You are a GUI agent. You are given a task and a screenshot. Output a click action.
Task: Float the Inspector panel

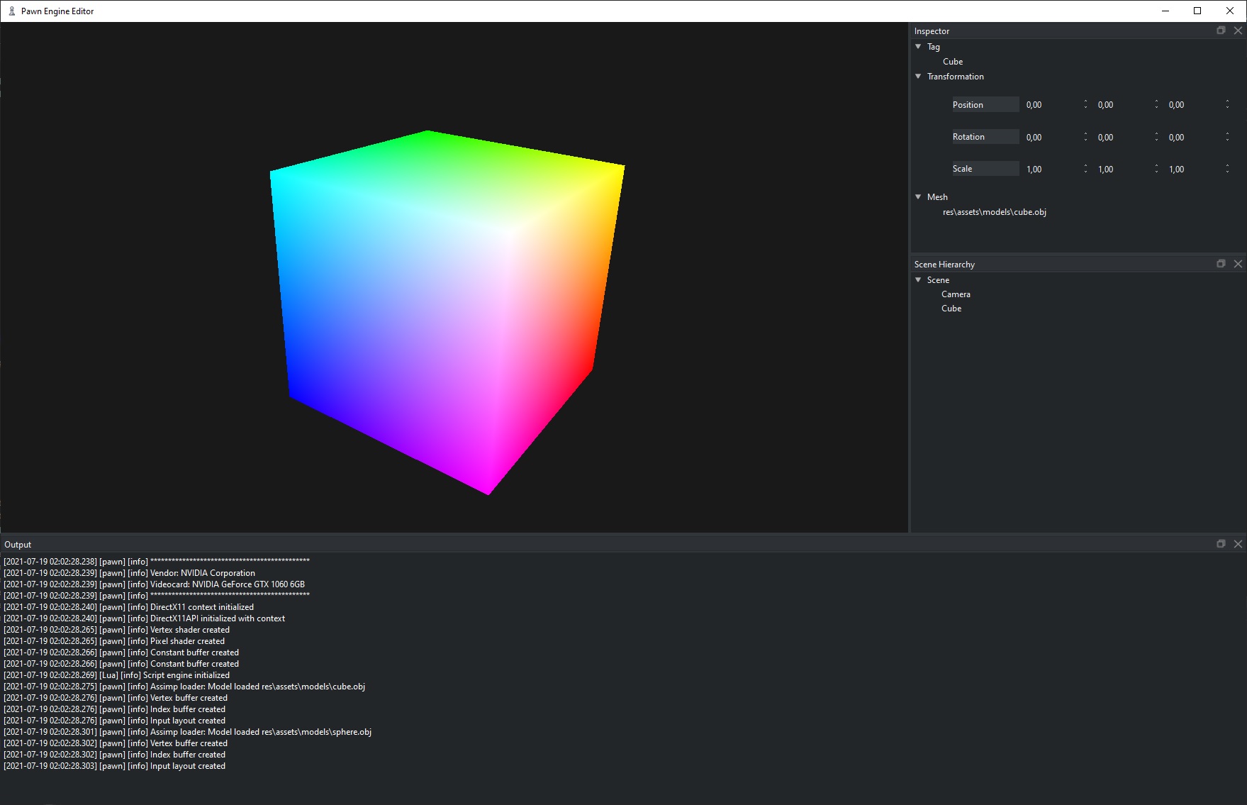pyautogui.click(x=1221, y=30)
